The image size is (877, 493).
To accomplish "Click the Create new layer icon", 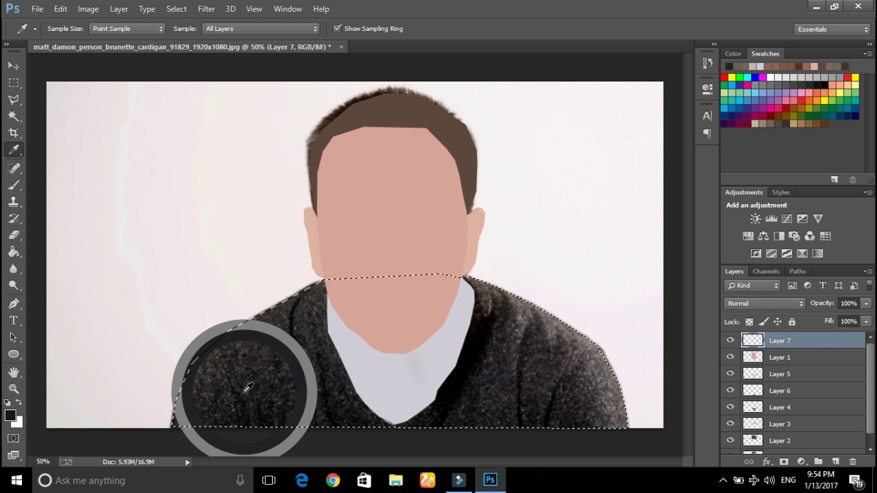I will (835, 462).
